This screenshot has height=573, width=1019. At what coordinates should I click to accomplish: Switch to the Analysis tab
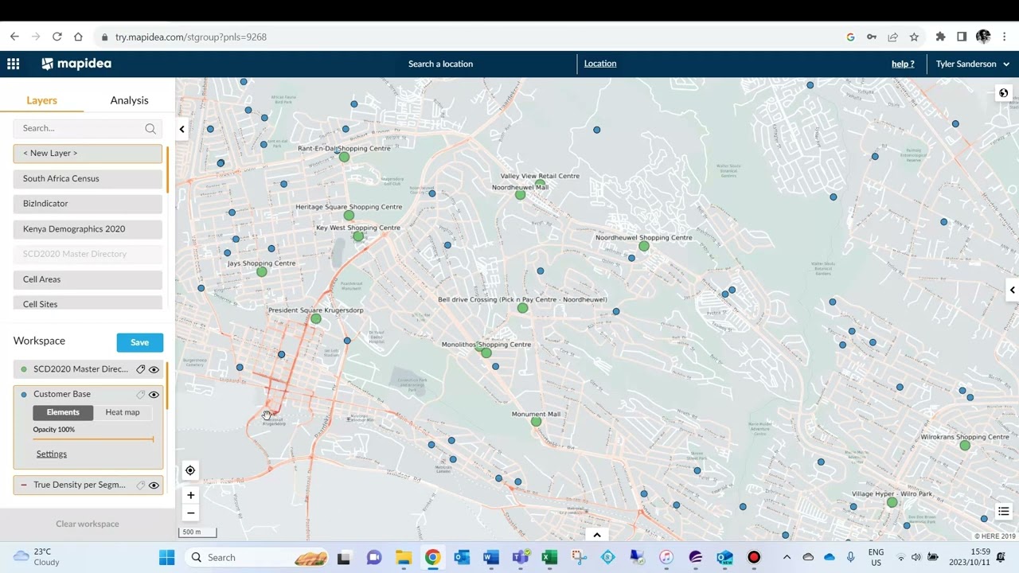129,100
